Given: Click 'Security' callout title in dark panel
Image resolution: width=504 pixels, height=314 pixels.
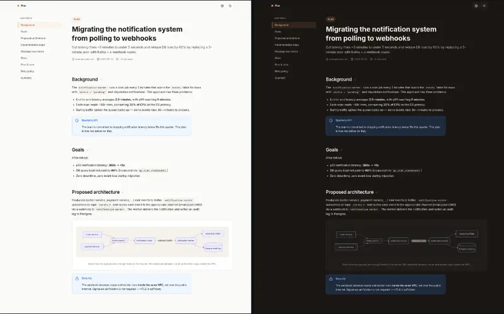Looking at the screenshot, I should pyautogui.click(x=341, y=279).
